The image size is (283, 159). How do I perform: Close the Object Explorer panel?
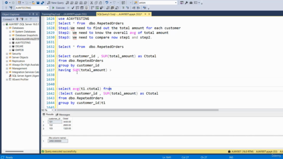(37, 14)
